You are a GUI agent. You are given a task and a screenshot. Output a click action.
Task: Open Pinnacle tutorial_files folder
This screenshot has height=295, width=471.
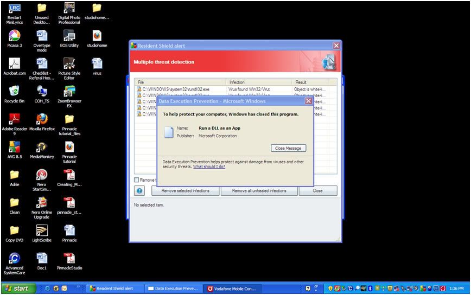tap(69, 125)
